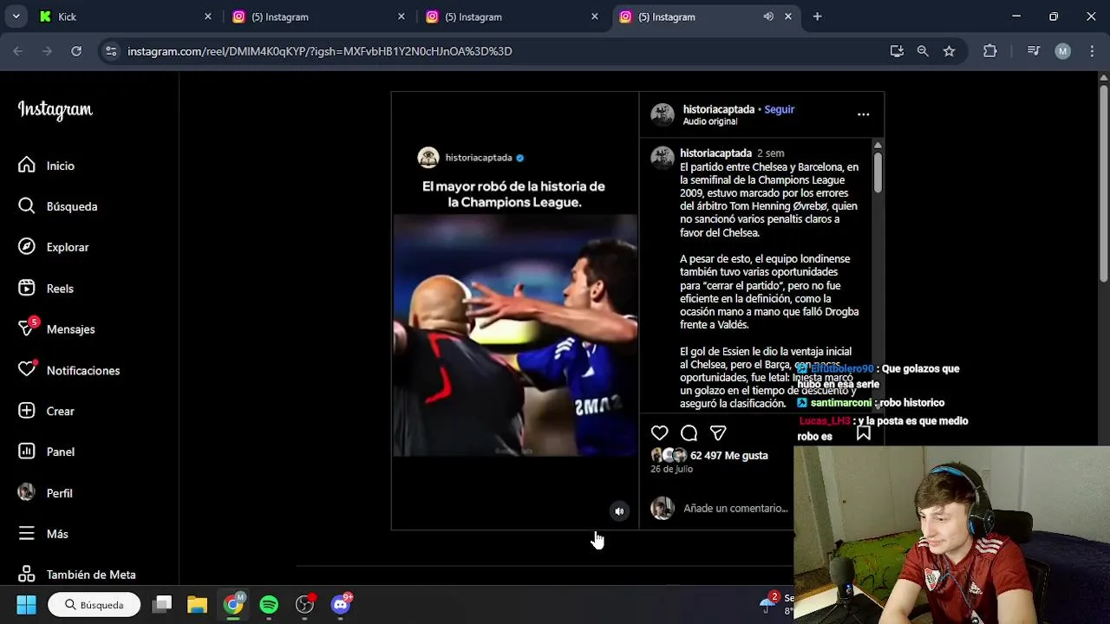The image size is (1110, 624).
Task: Open Búsqueda in the Instagram sidebar
Action: (57, 206)
